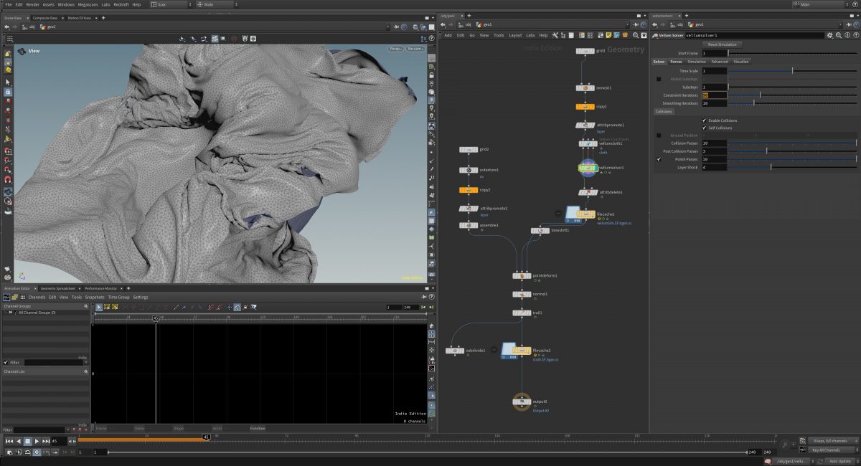Screen dimensions: 861x466
Task: Open the parameter gear settings icon
Action: [x=830, y=35]
